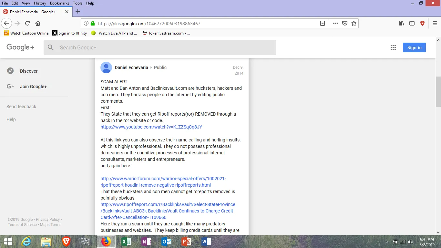This screenshot has width=441, height=248.
Task: Save page to Pocket
Action: 345,23
